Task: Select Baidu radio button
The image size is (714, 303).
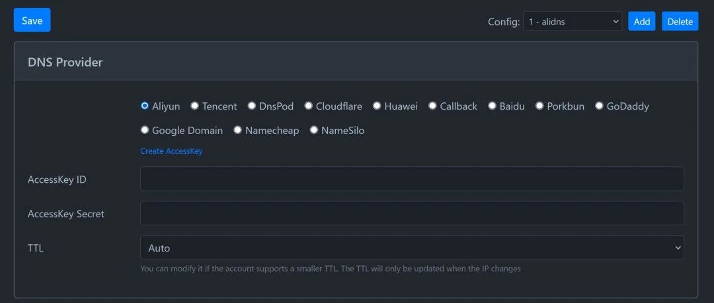Action: (x=492, y=106)
